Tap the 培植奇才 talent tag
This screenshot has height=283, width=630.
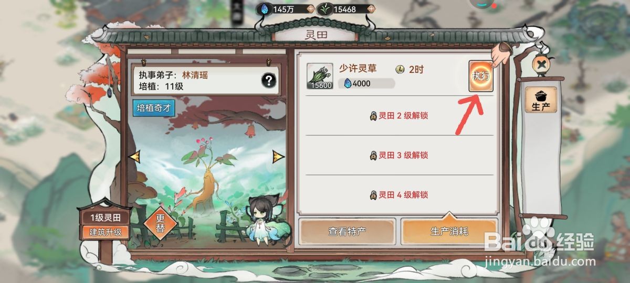[154, 108]
